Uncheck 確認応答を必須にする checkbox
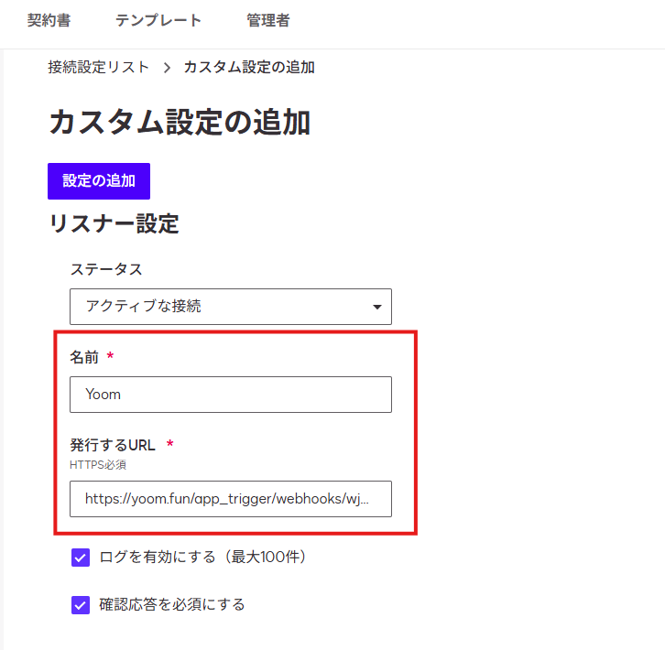This screenshot has height=650, width=665. 81,604
